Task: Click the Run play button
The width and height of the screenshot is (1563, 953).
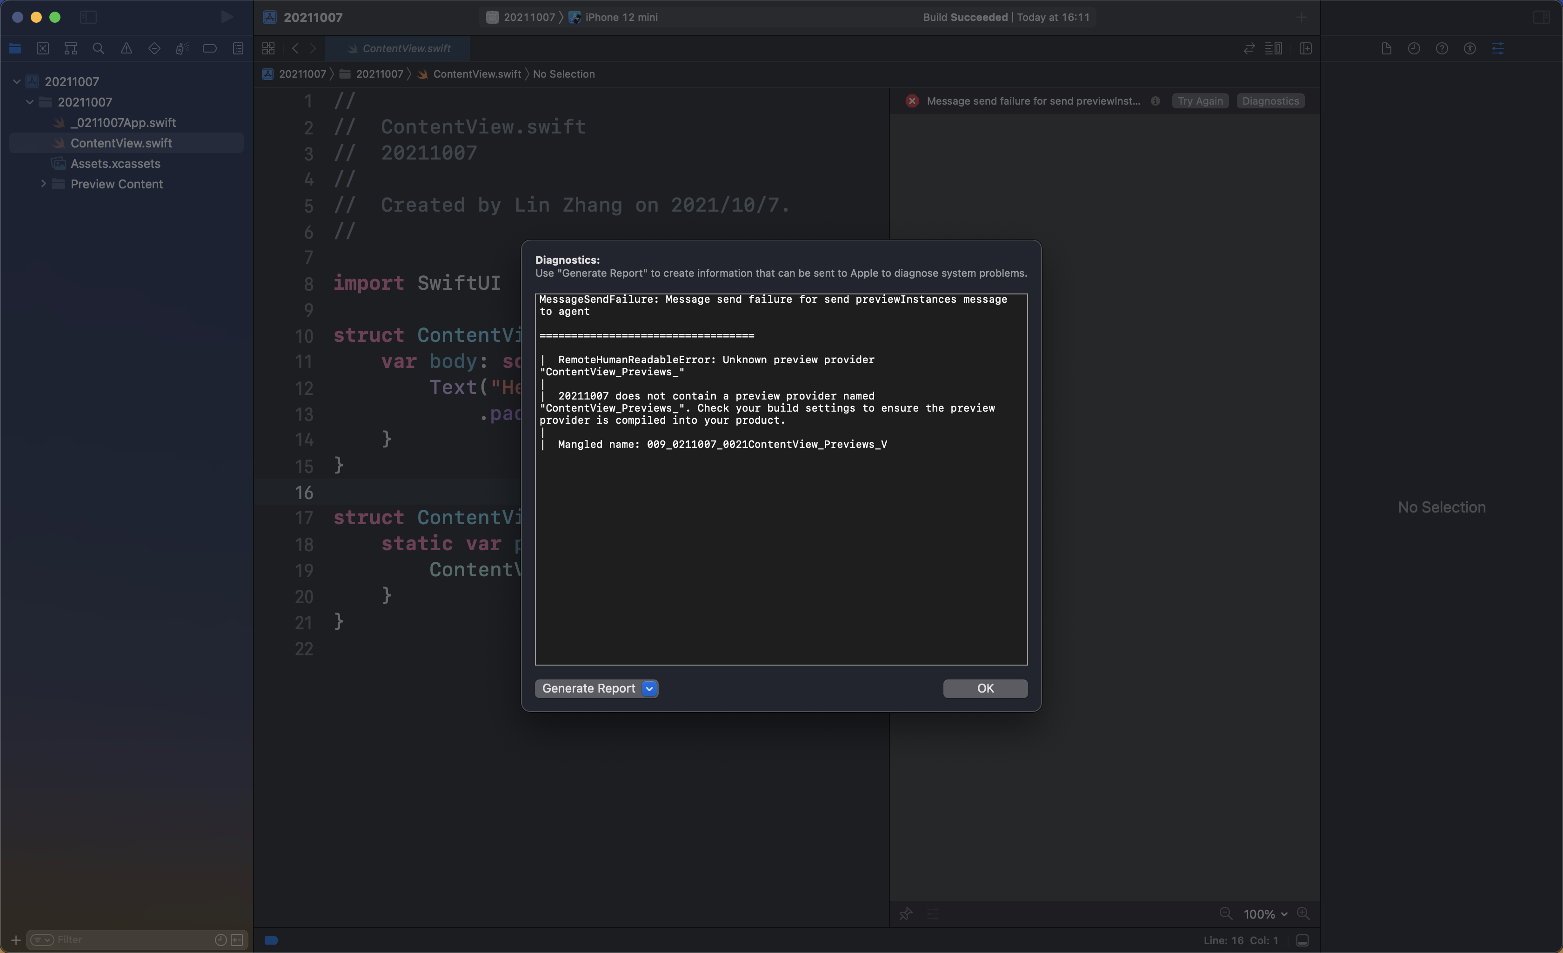Action: point(227,17)
